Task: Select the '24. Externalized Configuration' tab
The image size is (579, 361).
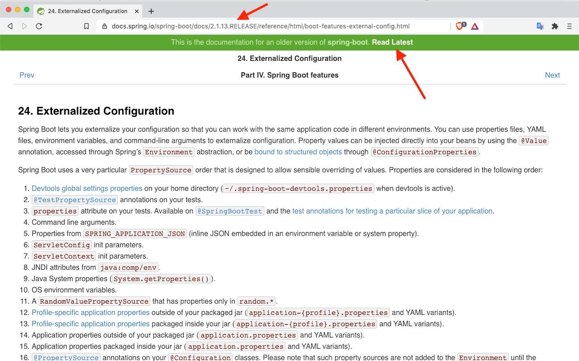Action: coord(88,11)
